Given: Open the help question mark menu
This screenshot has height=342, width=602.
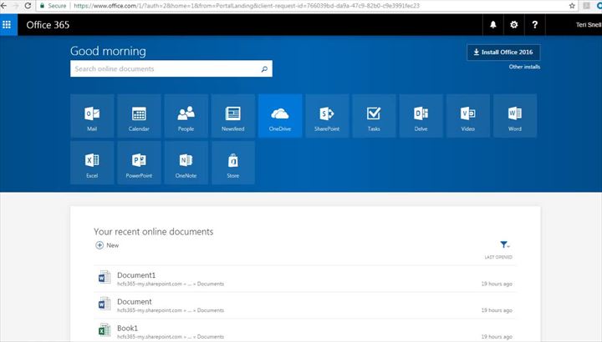Looking at the screenshot, I should point(535,25).
